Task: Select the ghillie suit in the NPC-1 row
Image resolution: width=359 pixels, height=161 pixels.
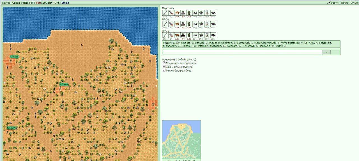Action: [189, 24]
